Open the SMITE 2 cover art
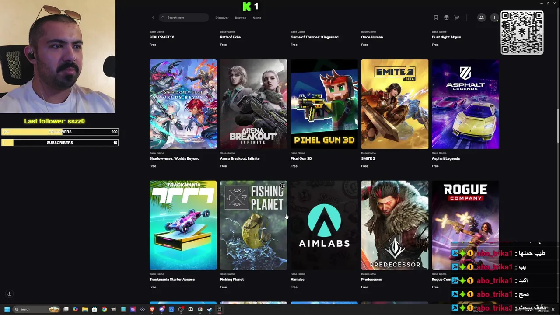560x315 pixels. (395, 104)
